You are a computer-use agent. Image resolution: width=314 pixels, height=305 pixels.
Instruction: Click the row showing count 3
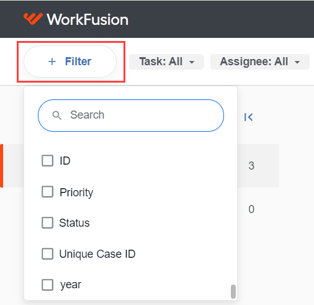(251, 166)
